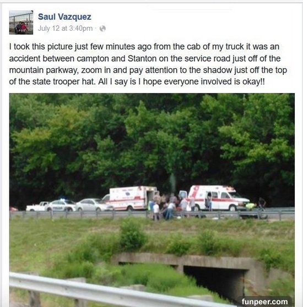The height and width of the screenshot is (307, 303).
Task: Click the police car with blue lights
Action: pyautogui.click(x=61, y=205)
